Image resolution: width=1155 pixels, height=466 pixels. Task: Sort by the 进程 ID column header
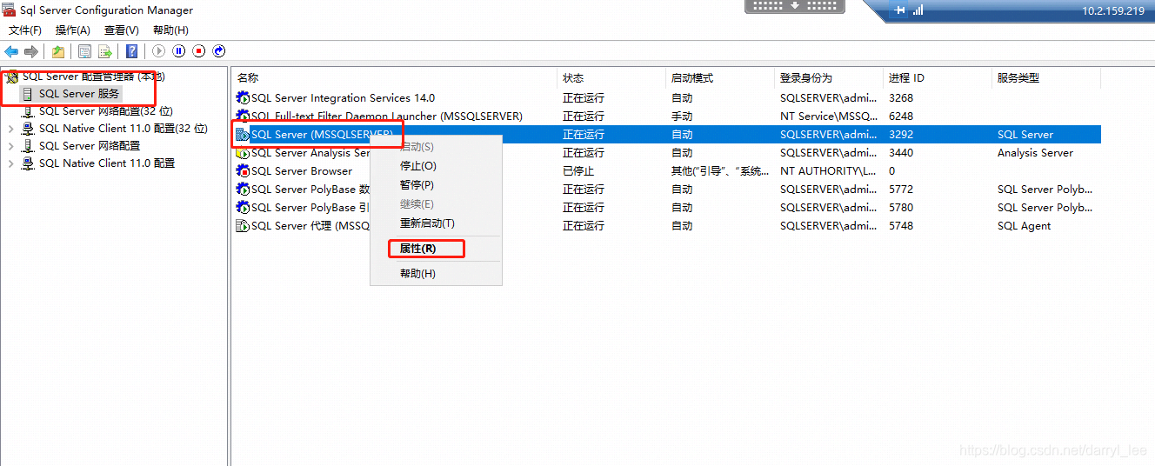(938, 78)
